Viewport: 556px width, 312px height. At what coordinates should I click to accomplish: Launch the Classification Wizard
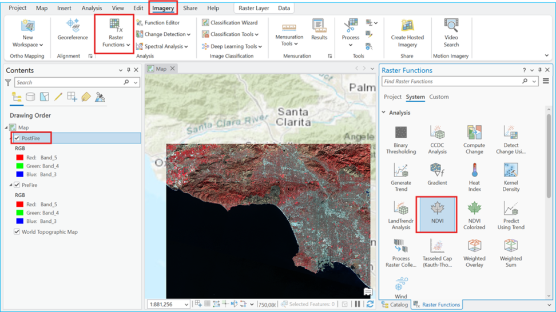(230, 23)
